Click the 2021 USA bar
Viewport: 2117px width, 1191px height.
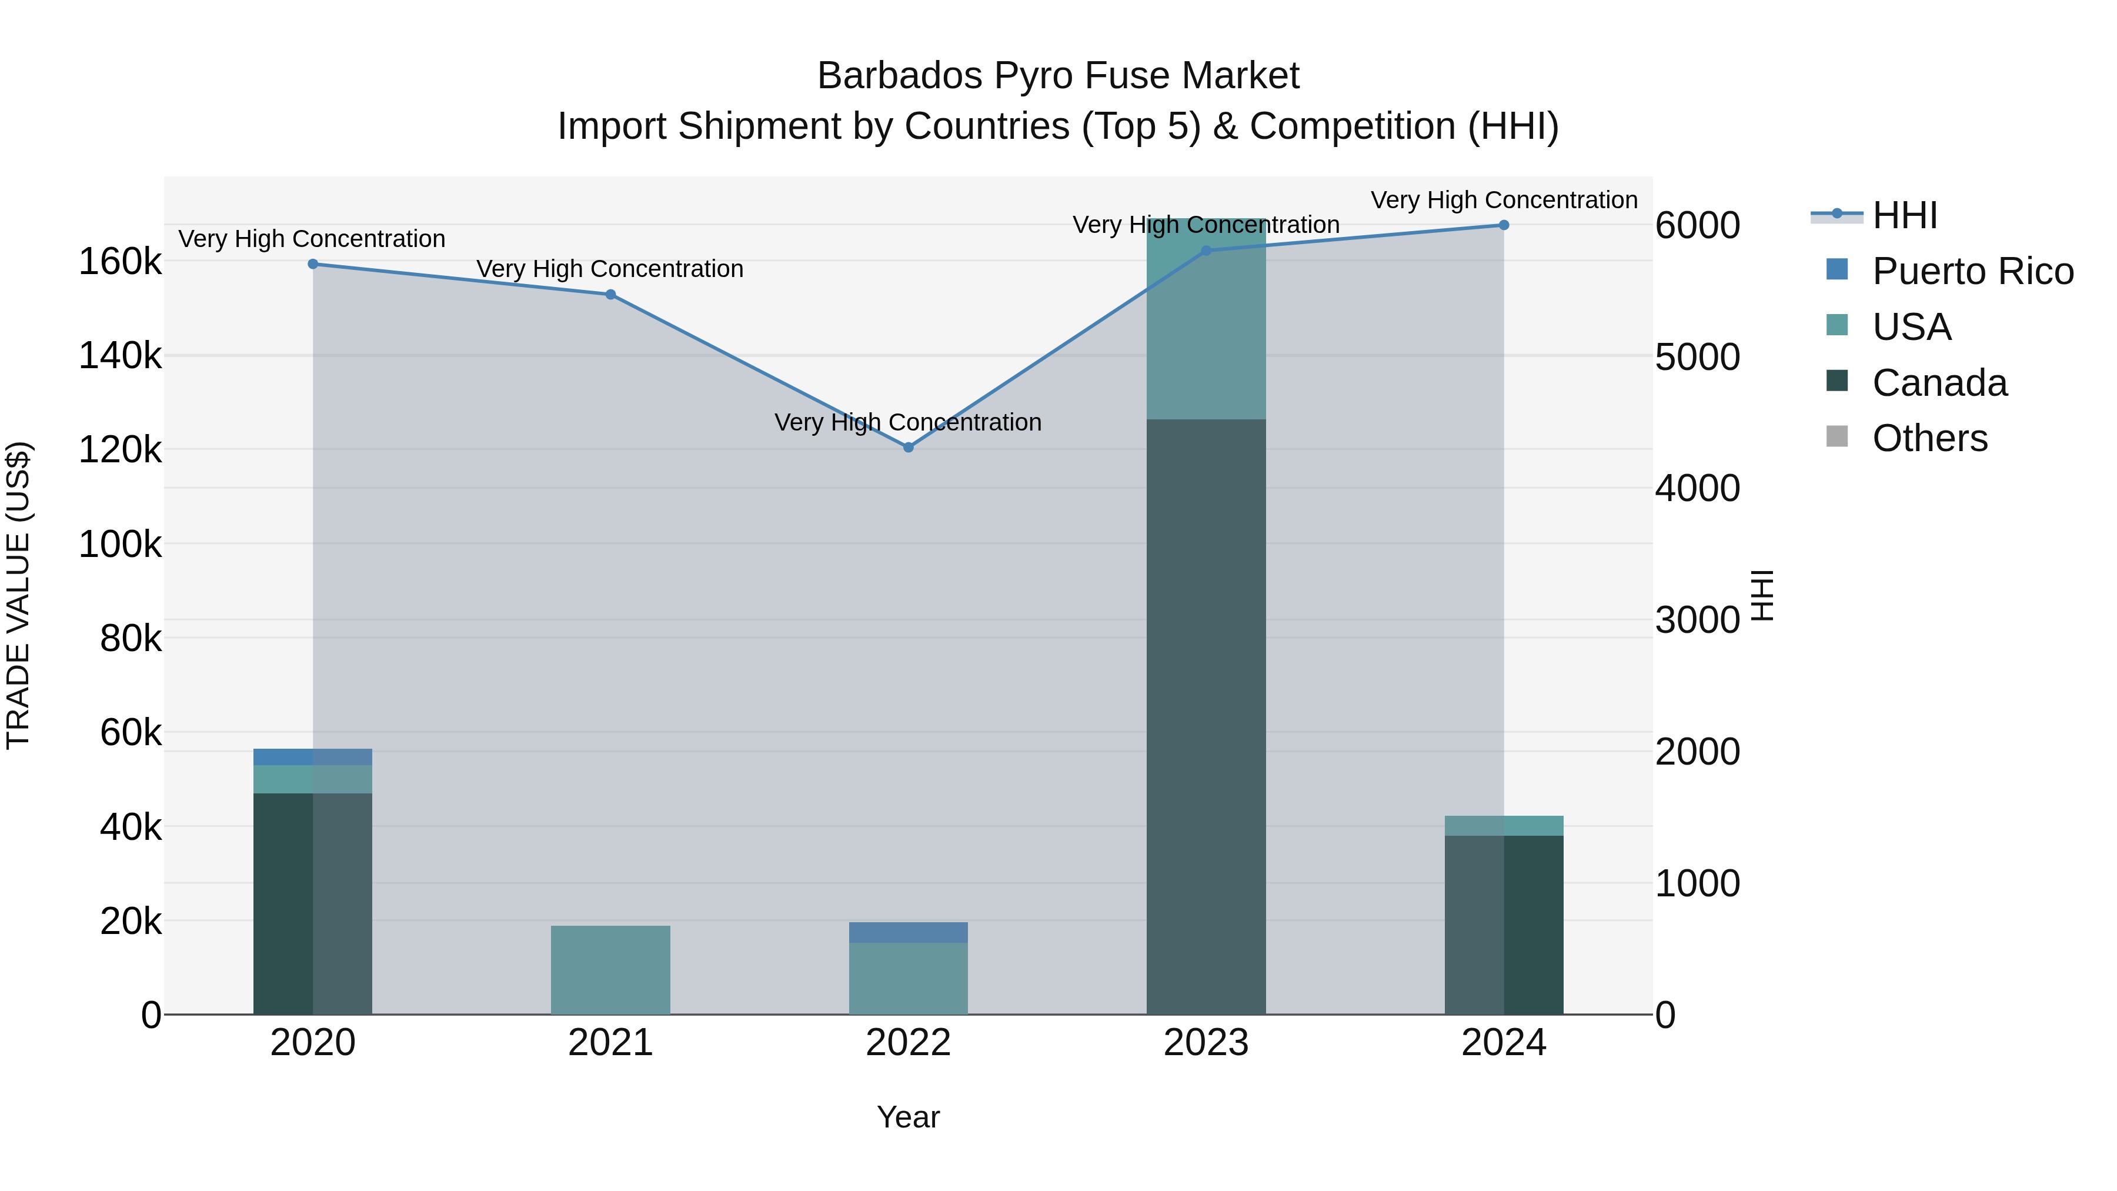point(610,970)
